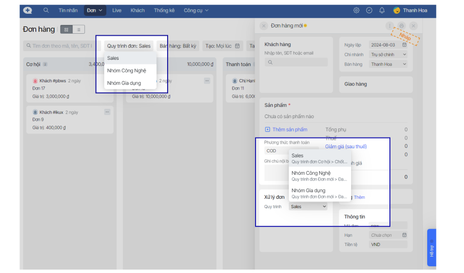Click the Thêm sản phẩm link
Screen dimensions: 464x273
pyautogui.click(x=286, y=130)
